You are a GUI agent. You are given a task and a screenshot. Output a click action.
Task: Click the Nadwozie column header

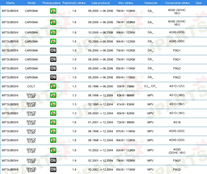click(150, 3)
